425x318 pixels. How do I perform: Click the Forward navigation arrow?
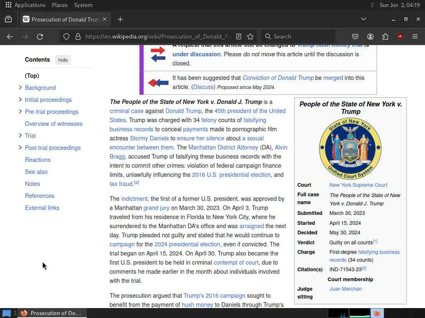click(x=25, y=36)
